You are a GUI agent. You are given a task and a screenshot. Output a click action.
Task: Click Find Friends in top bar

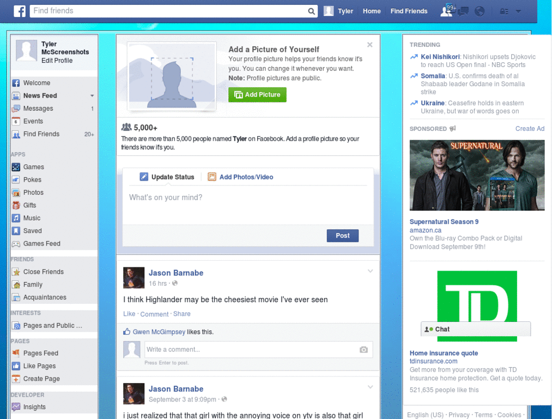[409, 11]
